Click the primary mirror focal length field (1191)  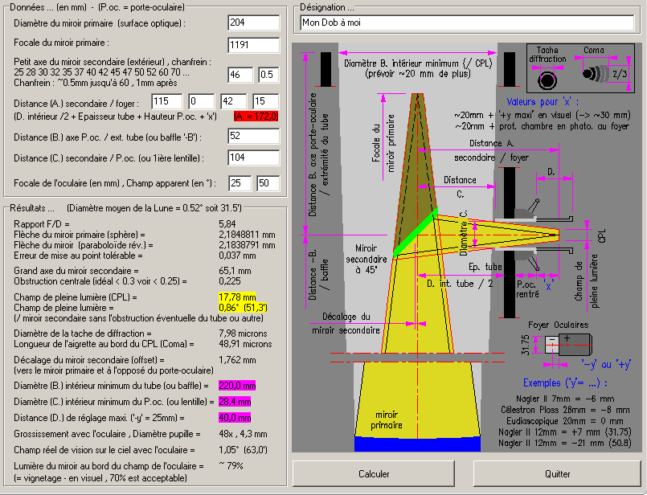[x=253, y=45]
